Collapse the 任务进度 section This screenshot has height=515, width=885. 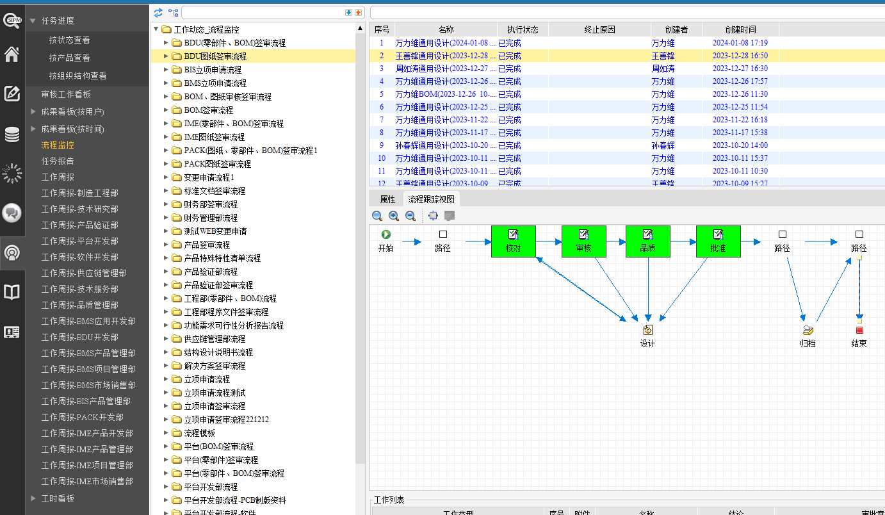(x=32, y=20)
